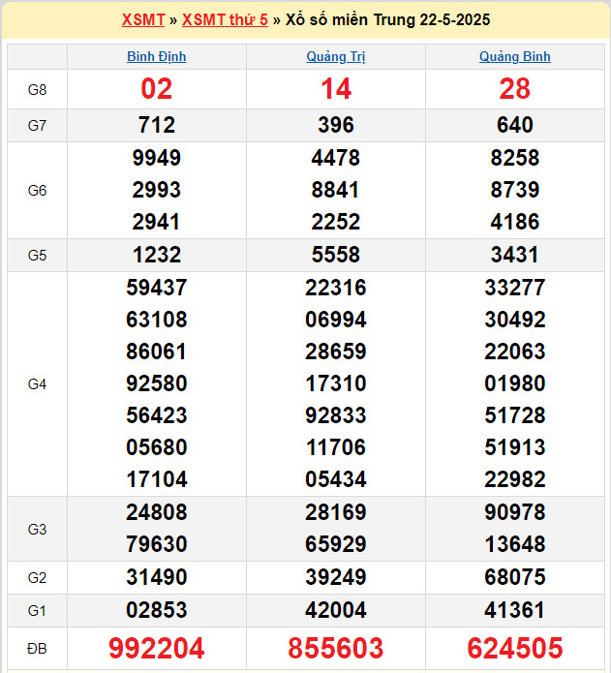Select the G4 number 92833
Image resolution: width=611 pixels, height=673 pixels.
336,415
